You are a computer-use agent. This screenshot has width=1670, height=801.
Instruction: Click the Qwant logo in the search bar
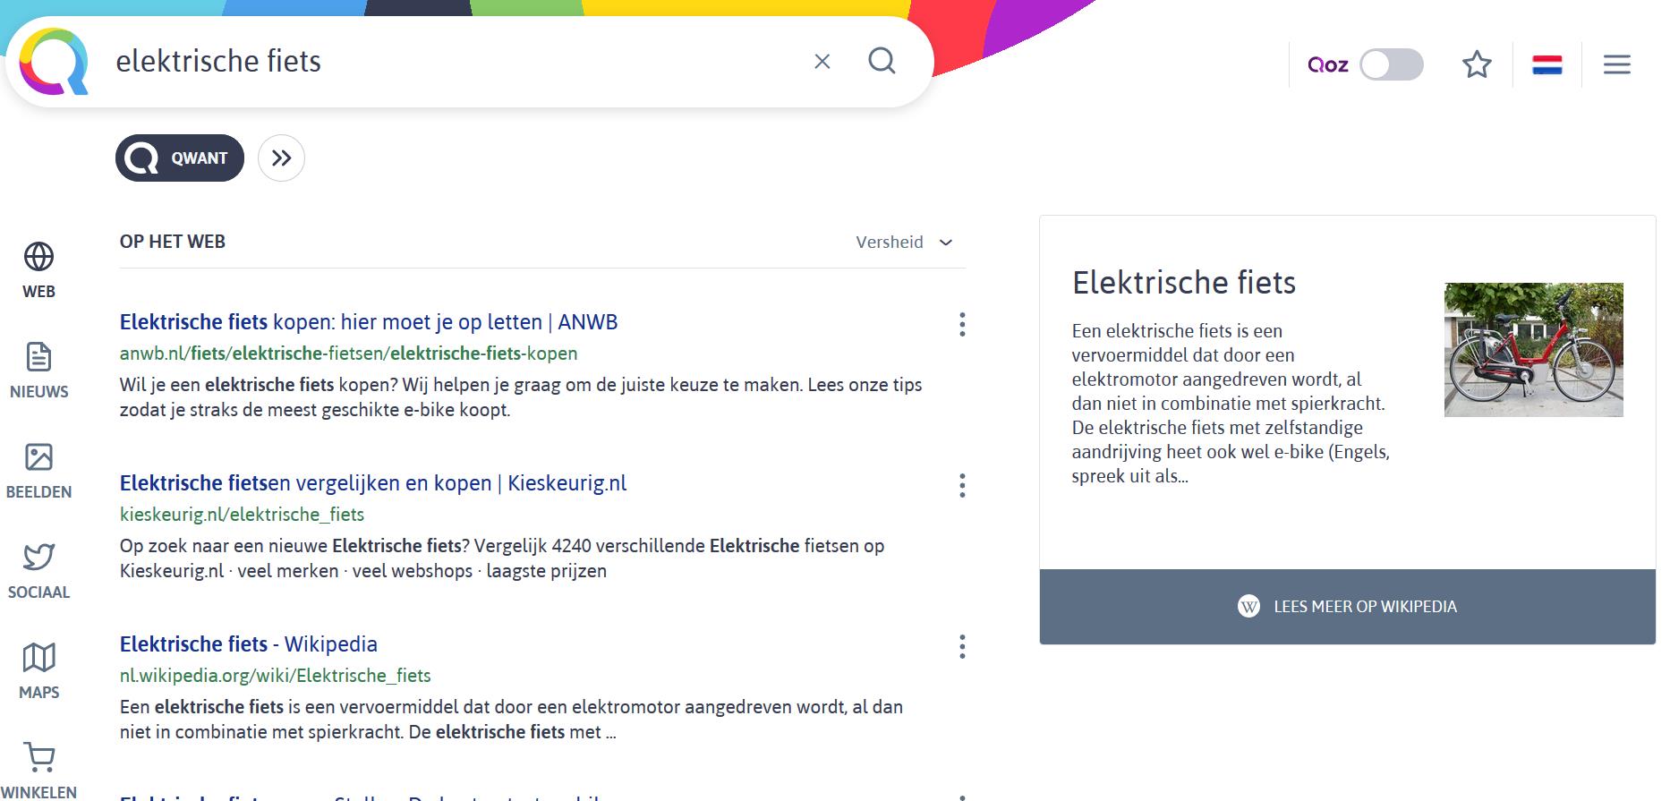click(x=54, y=61)
